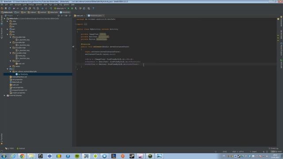Select the MyActivity.java editor tab

pyautogui.click(x=96, y=16)
